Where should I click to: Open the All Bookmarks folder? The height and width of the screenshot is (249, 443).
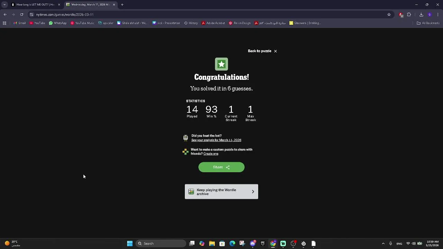click(428, 23)
